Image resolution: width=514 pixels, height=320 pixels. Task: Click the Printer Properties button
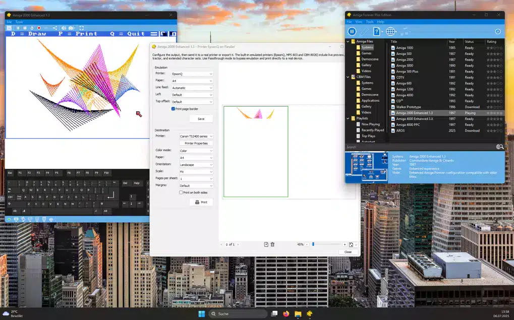196,144
